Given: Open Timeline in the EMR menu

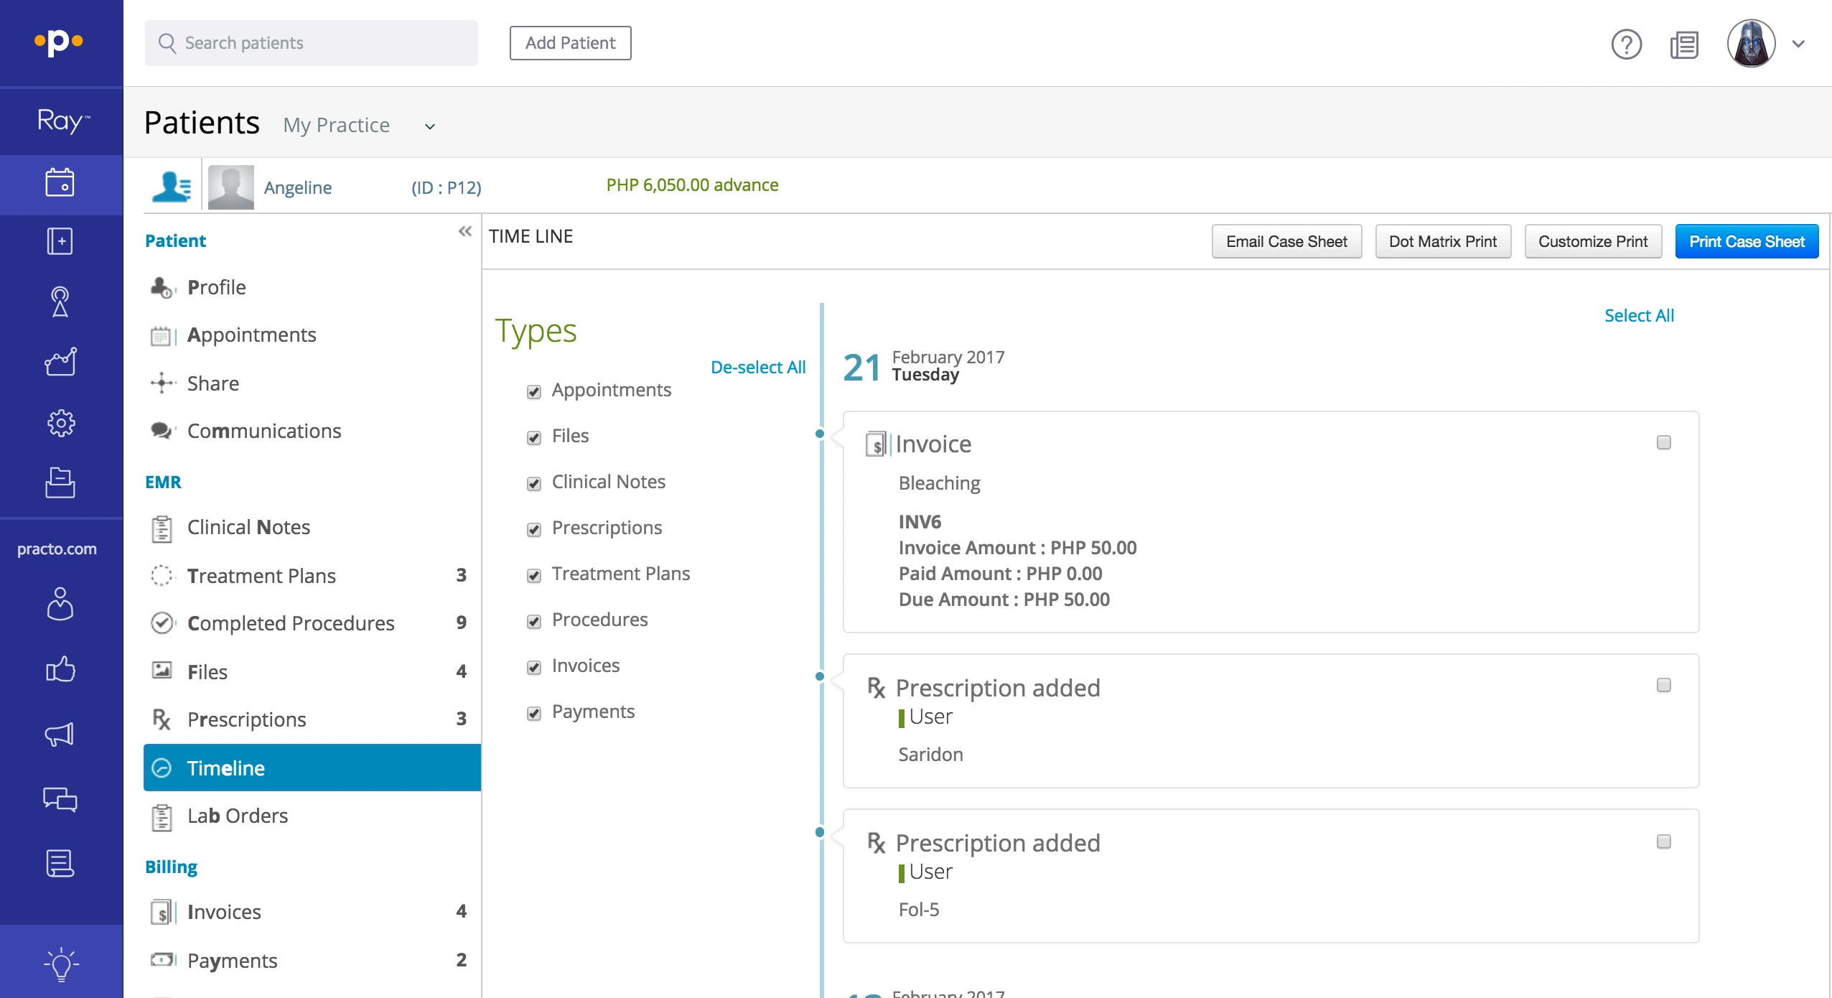Looking at the screenshot, I should [x=312, y=768].
